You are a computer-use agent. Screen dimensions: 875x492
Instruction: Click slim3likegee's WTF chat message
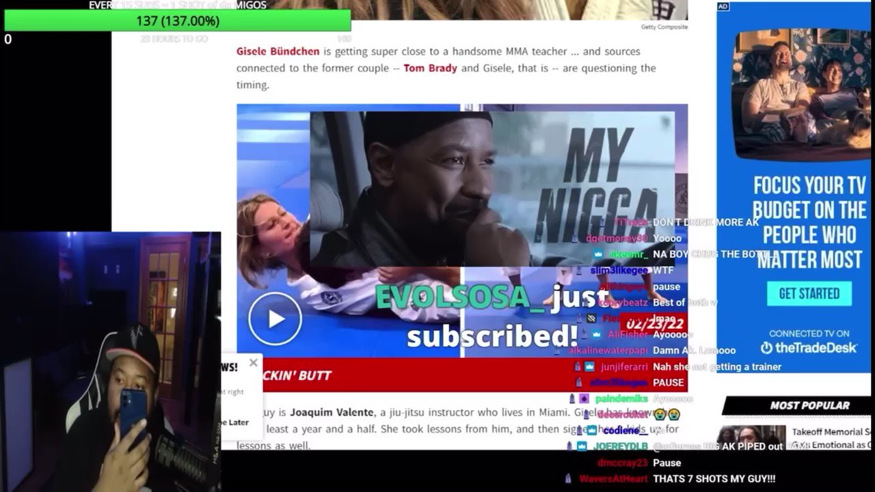[x=664, y=271]
